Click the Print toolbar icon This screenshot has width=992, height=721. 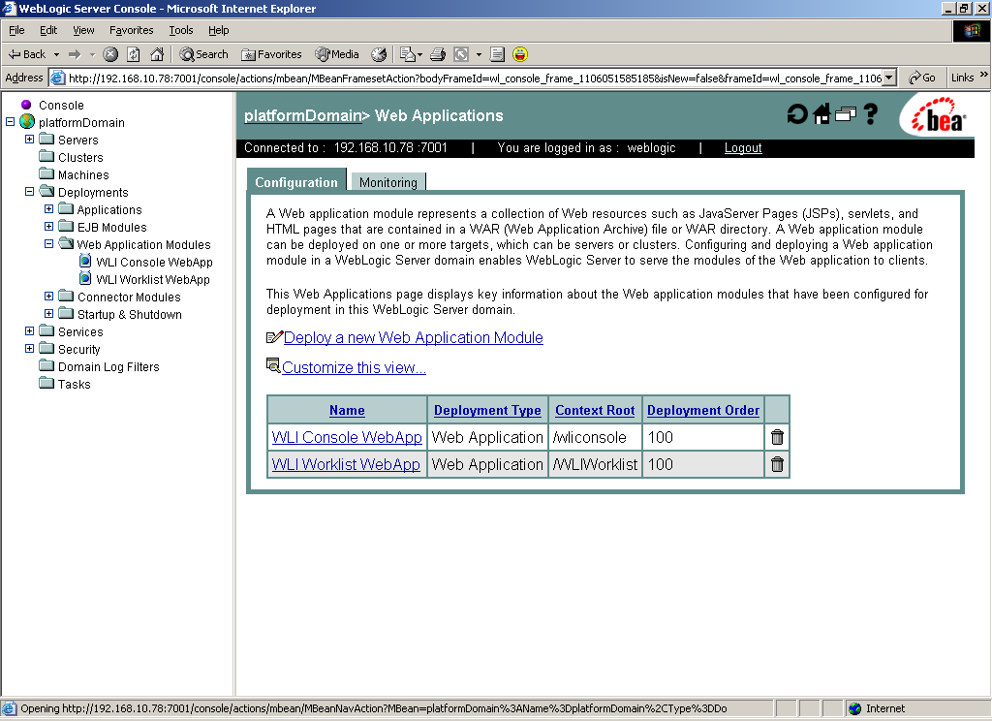(x=438, y=54)
